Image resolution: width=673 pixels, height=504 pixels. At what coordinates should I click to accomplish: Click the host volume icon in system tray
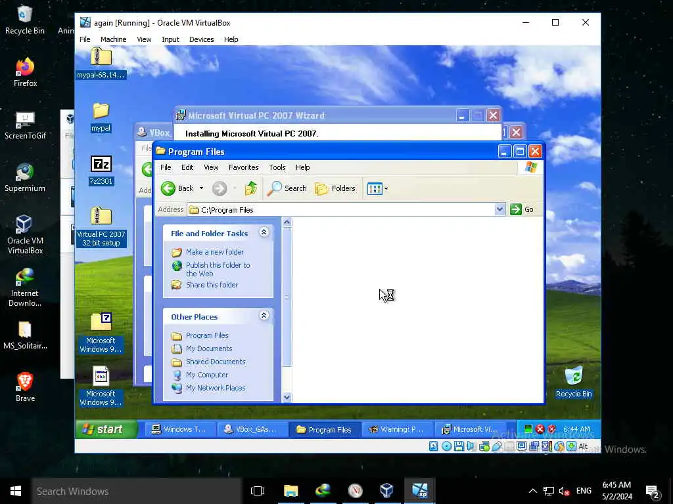point(564,491)
